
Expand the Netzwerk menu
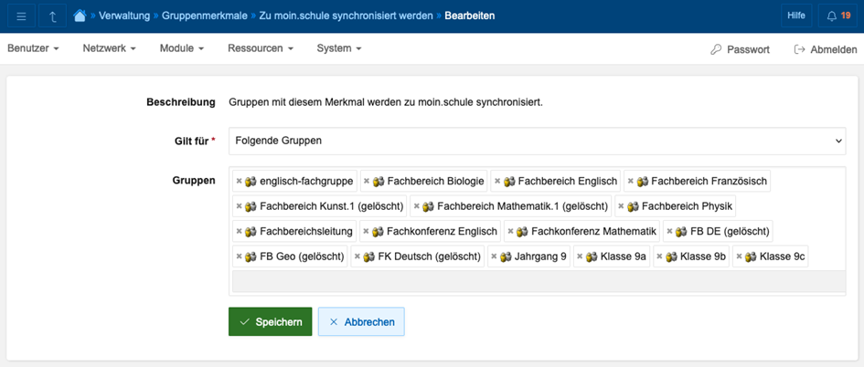pos(109,48)
